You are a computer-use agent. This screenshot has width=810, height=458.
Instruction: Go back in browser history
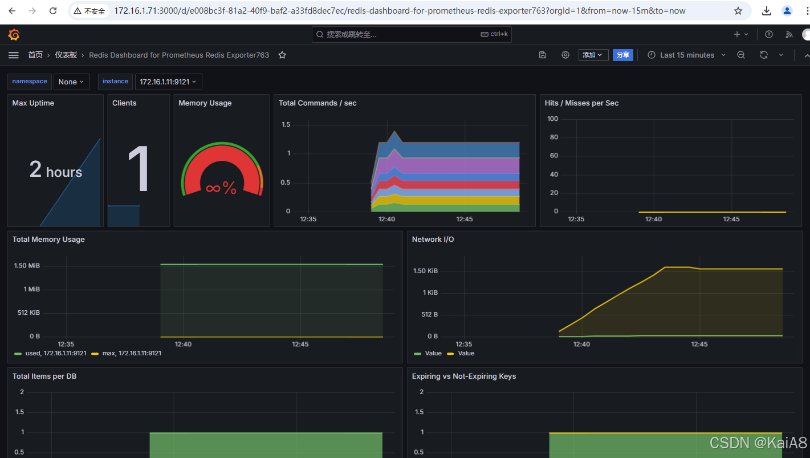point(12,11)
